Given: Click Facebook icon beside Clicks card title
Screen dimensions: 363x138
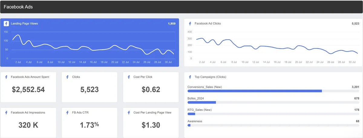Looking at the screenshot, I should click(x=67, y=77).
